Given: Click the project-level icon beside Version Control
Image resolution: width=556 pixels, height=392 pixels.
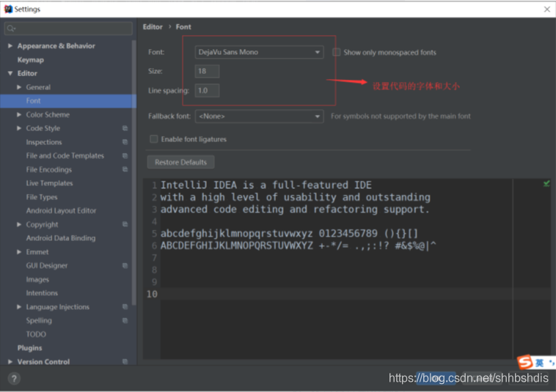Looking at the screenshot, I should pos(125,361).
